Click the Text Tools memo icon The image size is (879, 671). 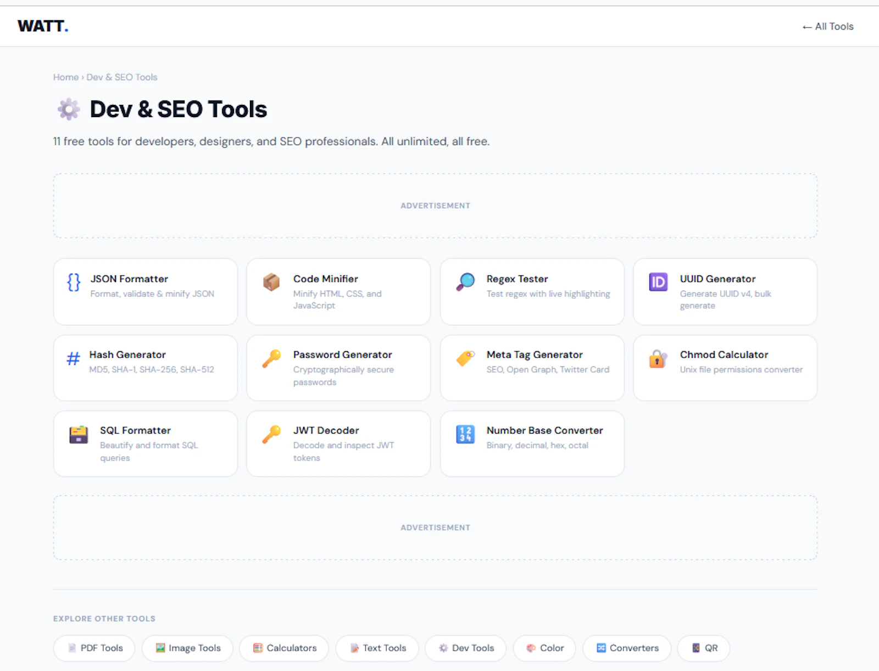click(354, 648)
